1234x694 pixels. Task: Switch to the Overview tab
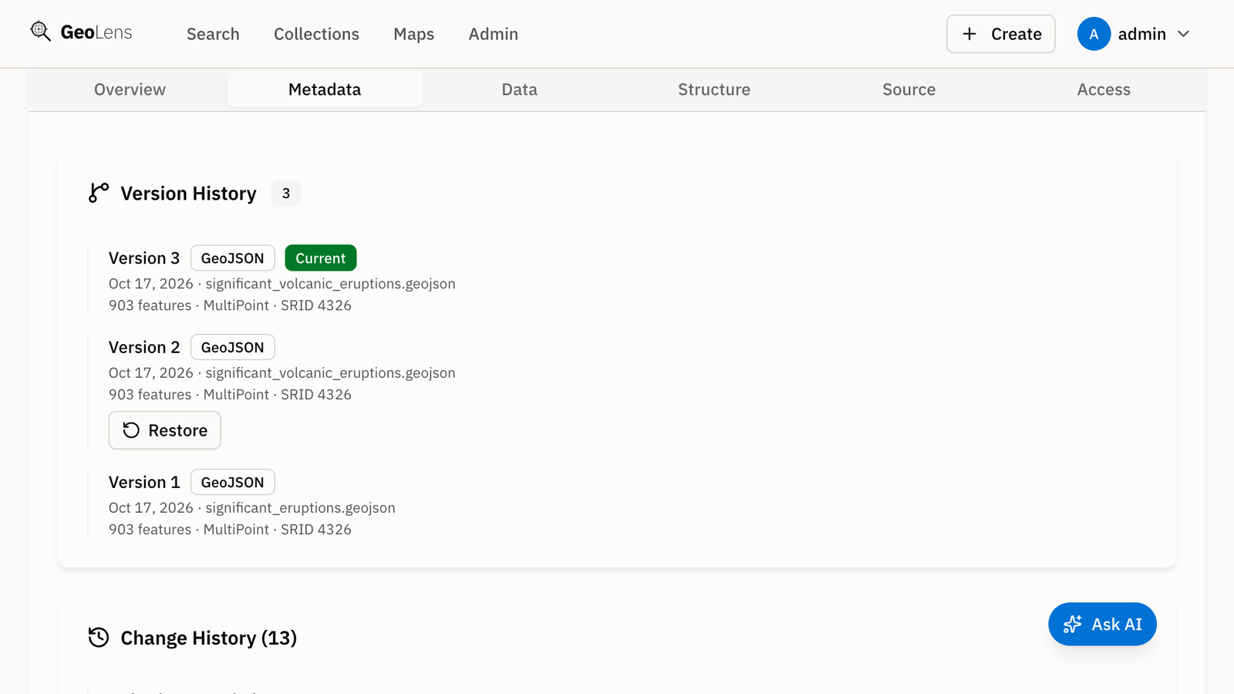click(x=130, y=89)
